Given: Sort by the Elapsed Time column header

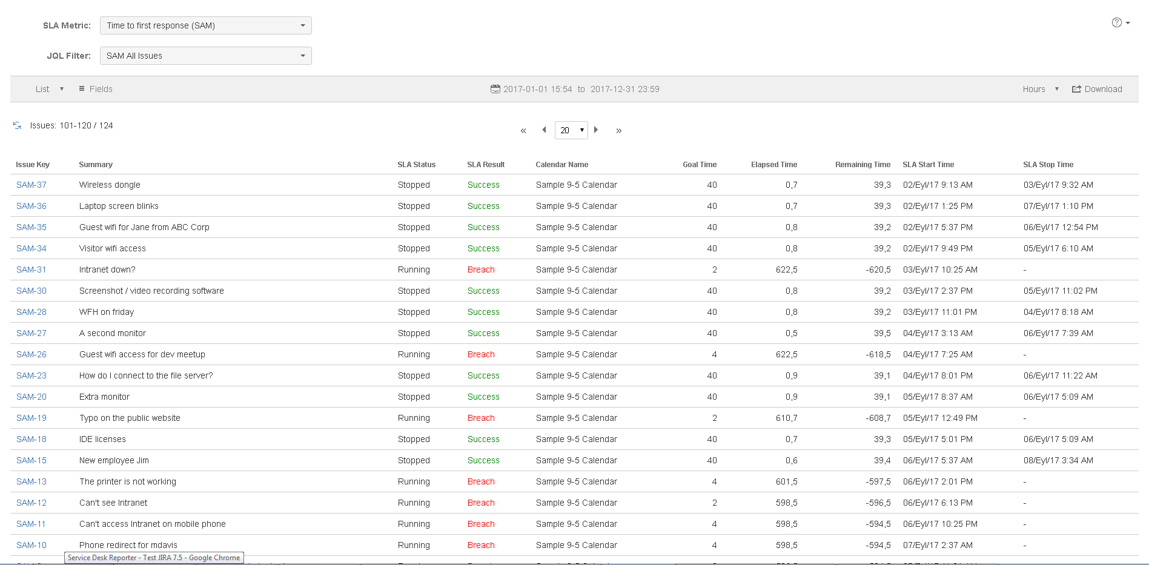Looking at the screenshot, I should 773,165.
